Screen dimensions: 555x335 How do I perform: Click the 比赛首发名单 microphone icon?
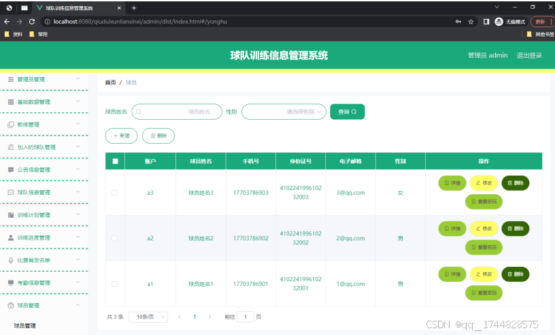click(11, 260)
